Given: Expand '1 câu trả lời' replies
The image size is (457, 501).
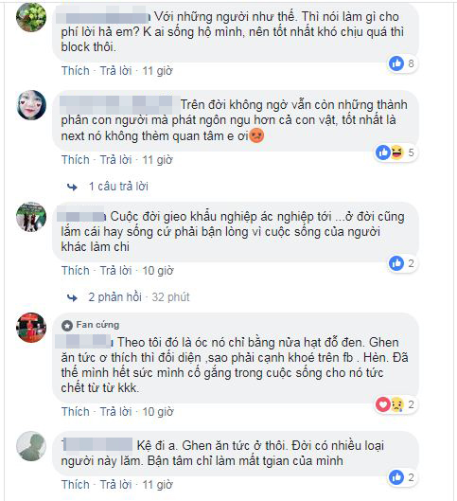Looking at the screenshot, I should coord(118,187).
